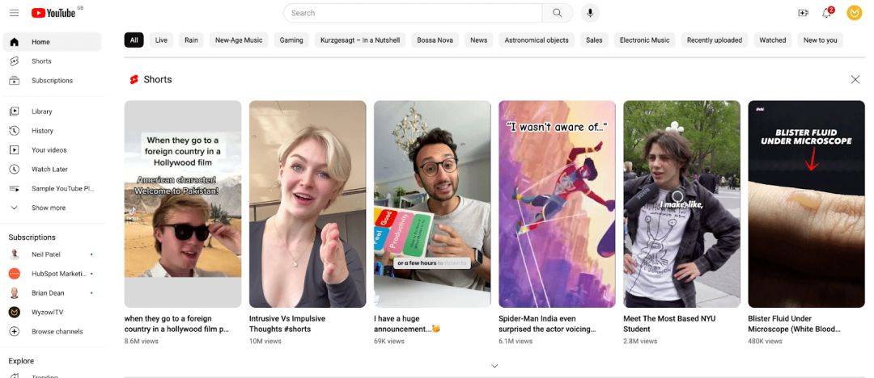Dismiss the Shorts shelf
The height and width of the screenshot is (378, 874).
point(855,80)
